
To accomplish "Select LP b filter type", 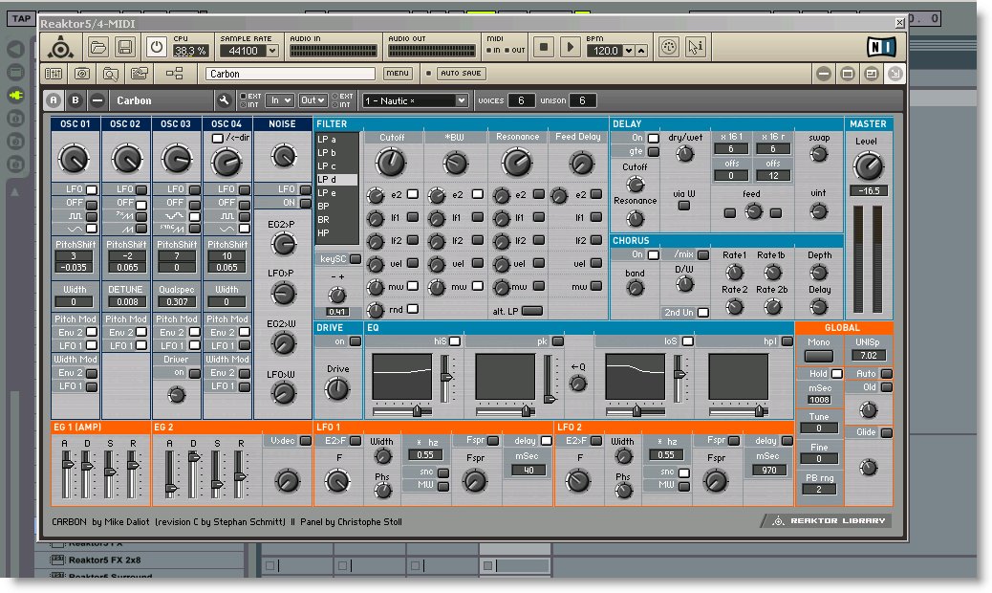I will (336, 152).
